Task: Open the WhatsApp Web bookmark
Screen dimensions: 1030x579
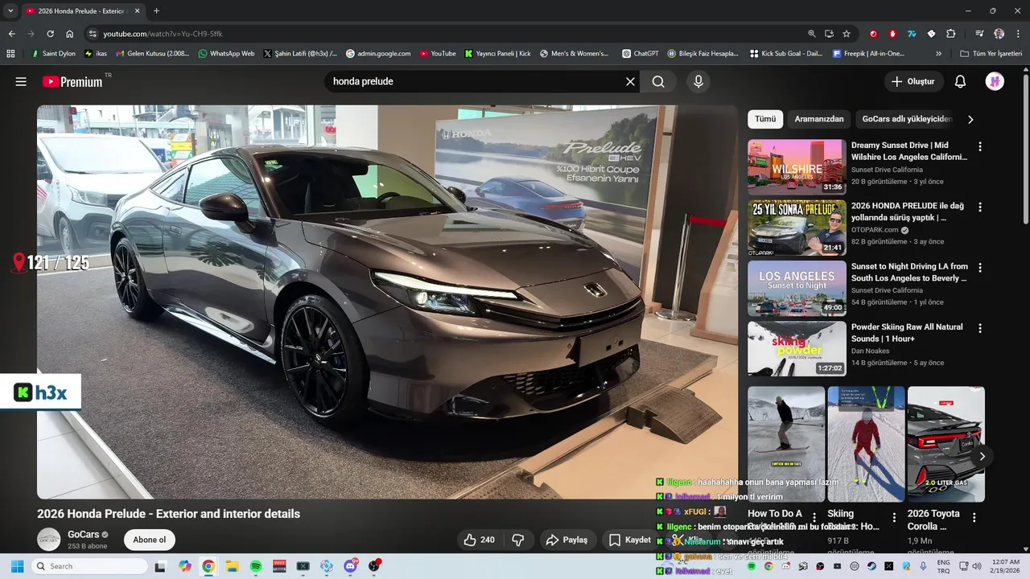Action: click(226, 54)
